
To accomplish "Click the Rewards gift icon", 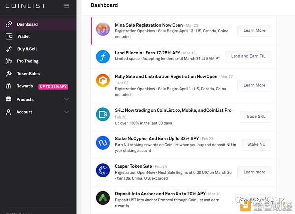I will coord(8,86).
